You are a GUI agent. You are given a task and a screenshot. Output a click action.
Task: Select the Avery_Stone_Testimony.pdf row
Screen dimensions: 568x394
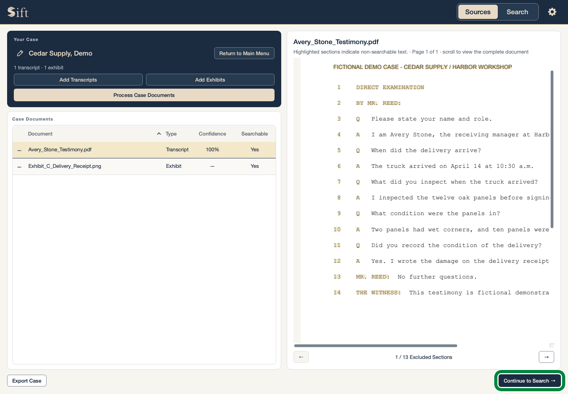(144, 150)
